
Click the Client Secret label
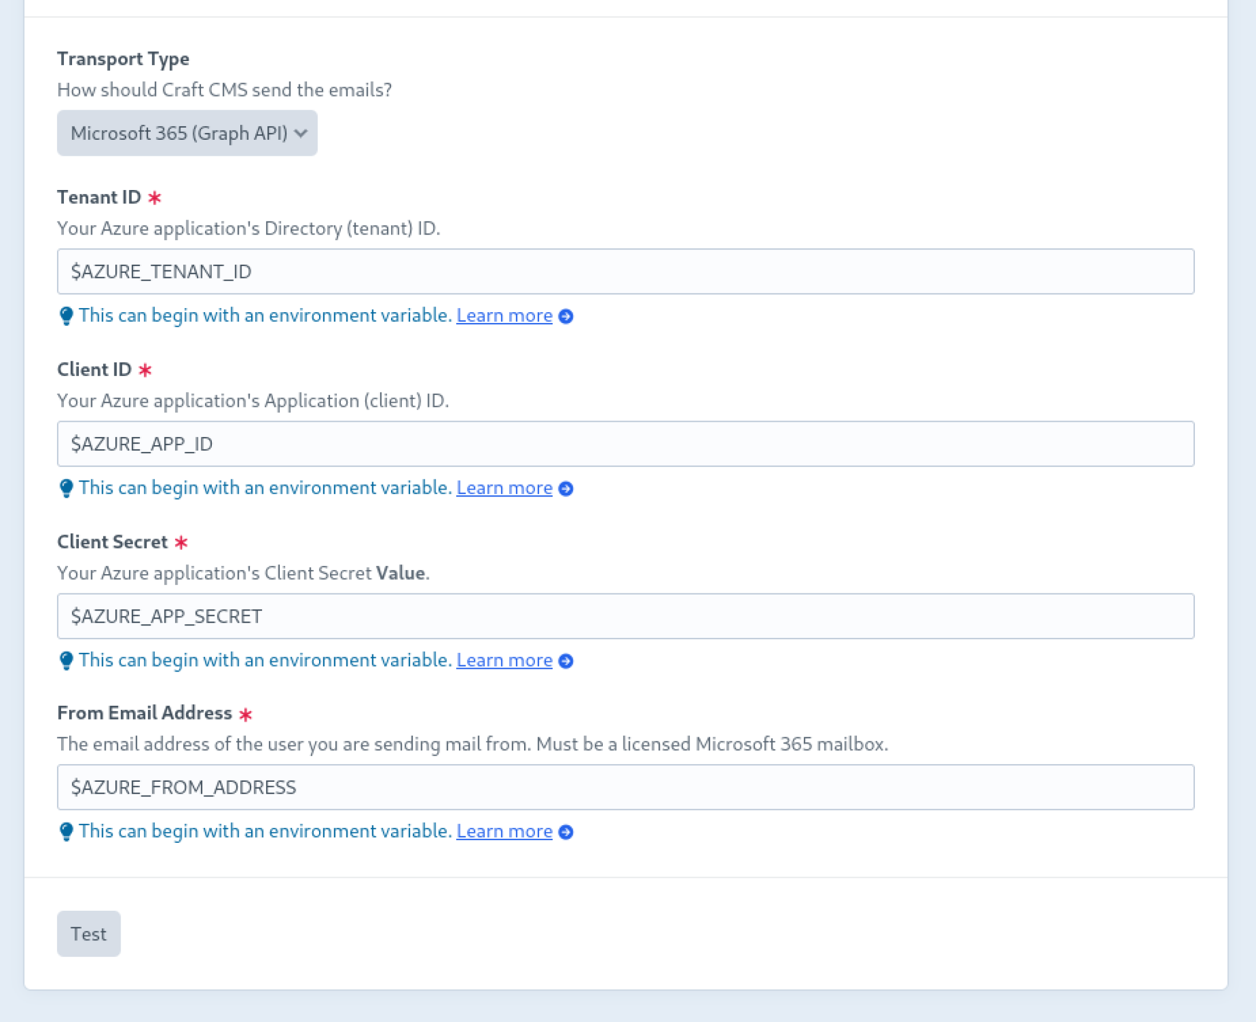[x=112, y=542]
